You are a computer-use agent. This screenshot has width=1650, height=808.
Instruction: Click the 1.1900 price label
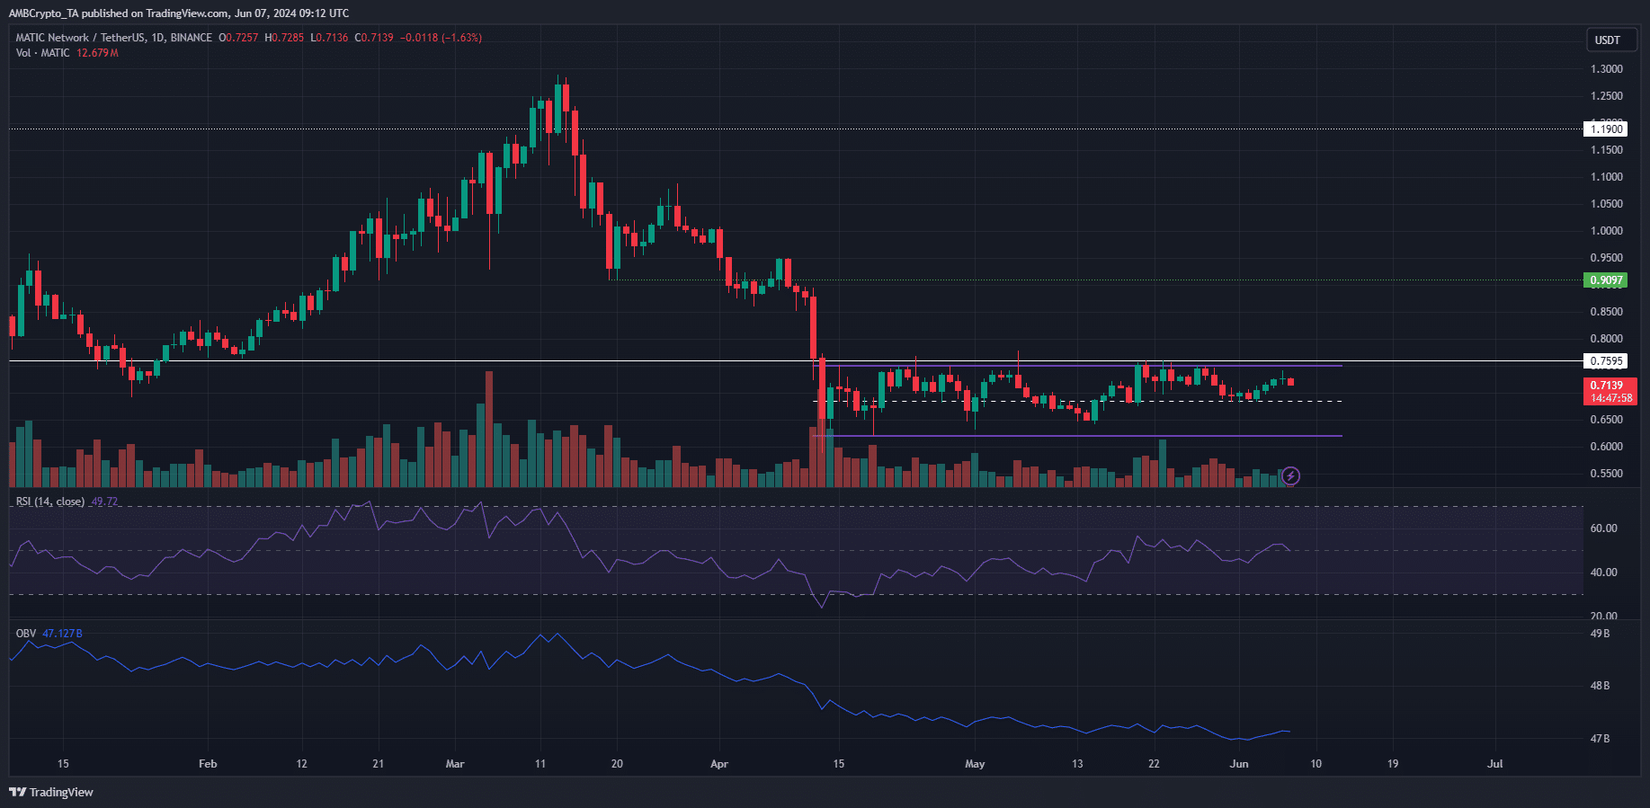(1606, 129)
